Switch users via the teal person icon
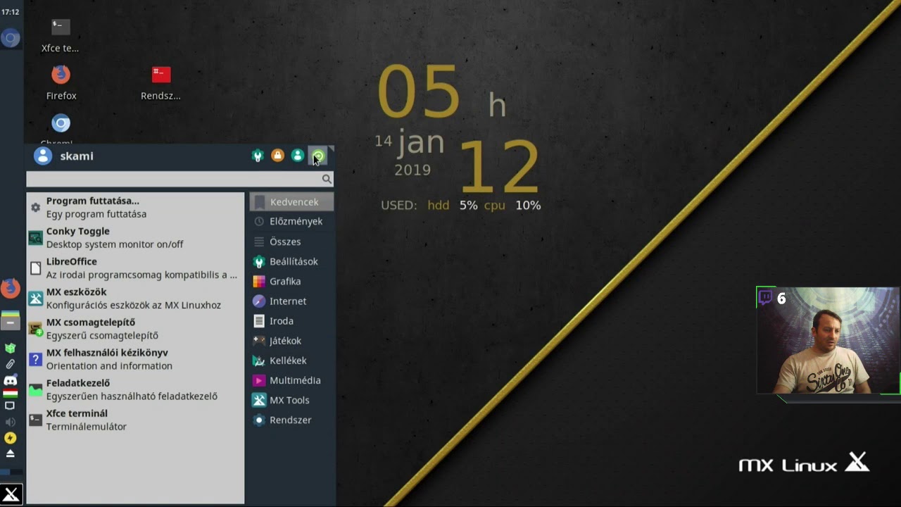The height and width of the screenshot is (507, 901). pos(298,156)
